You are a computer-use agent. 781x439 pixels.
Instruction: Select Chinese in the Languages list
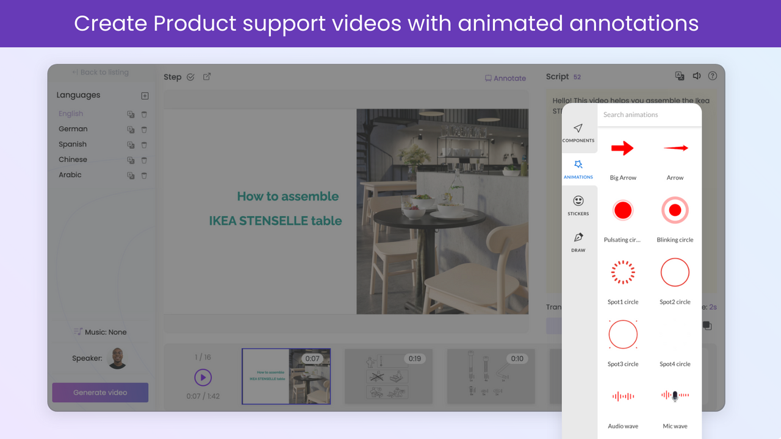pyautogui.click(x=73, y=159)
